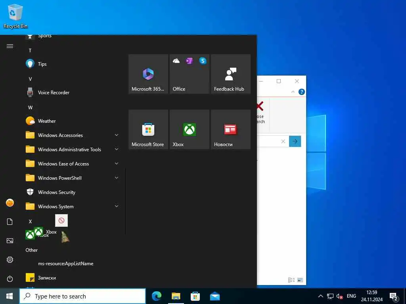Jump to letter W section header
This screenshot has width=406, height=304.
coord(30,107)
